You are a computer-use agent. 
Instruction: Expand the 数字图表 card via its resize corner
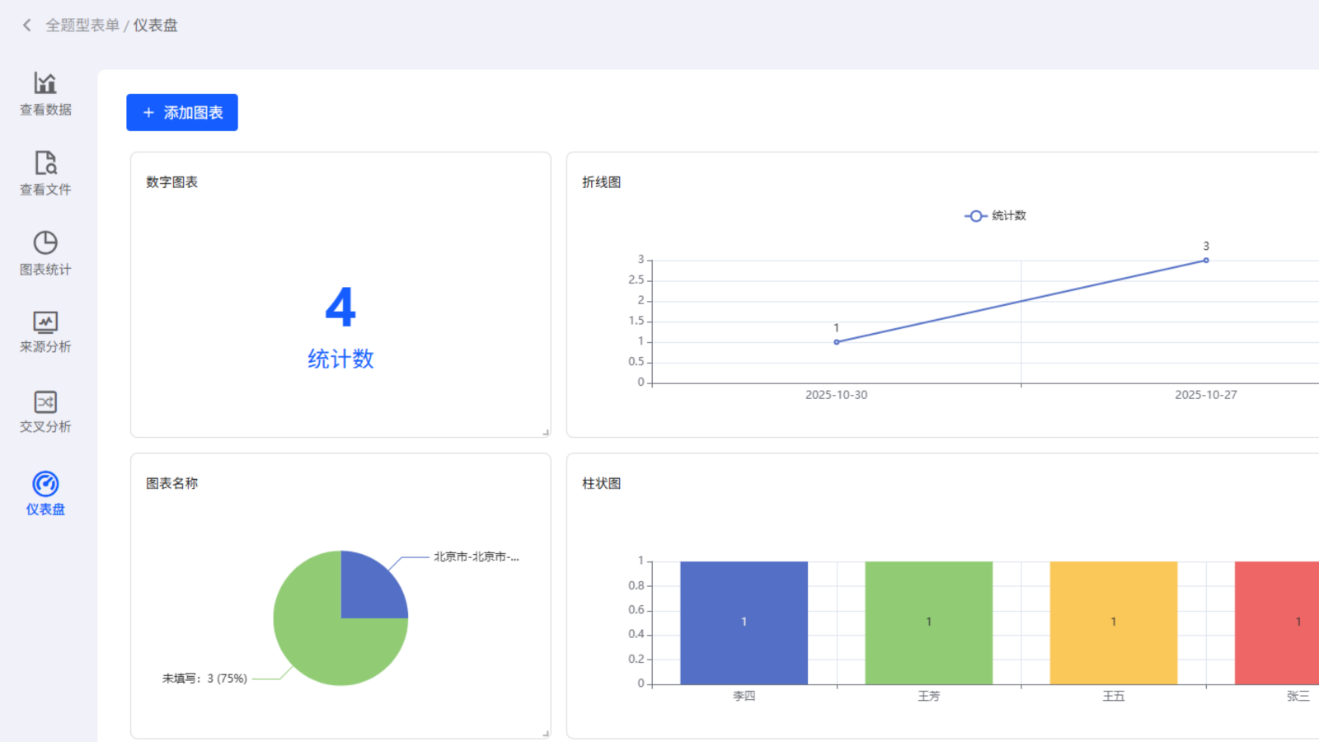(x=546, y=432)
